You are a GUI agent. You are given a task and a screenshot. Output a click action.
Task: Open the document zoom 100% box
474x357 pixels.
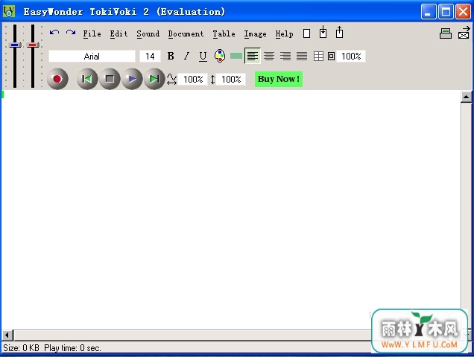[351, 56]
